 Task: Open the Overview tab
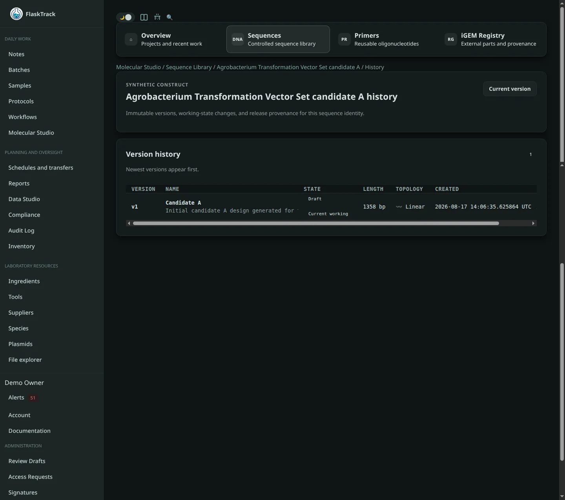point(171,39)
